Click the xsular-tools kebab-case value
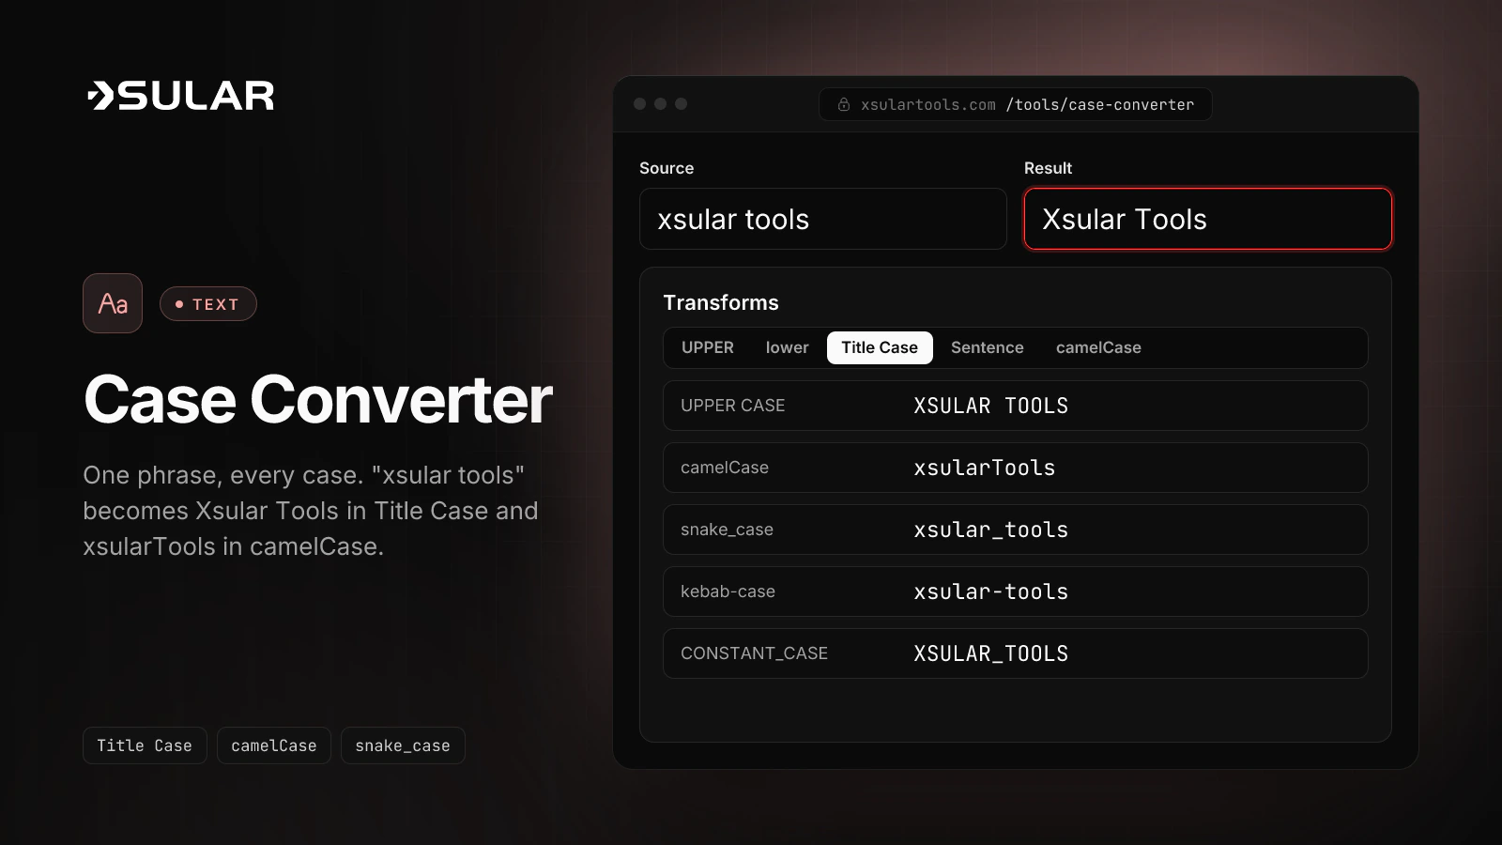1502x845 pixels. [990, 591]
